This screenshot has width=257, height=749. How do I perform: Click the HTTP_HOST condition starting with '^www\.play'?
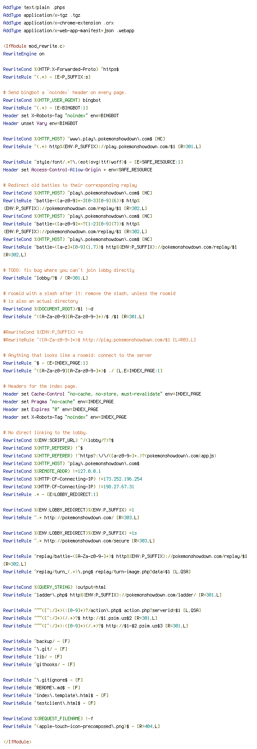coord(84,139)
